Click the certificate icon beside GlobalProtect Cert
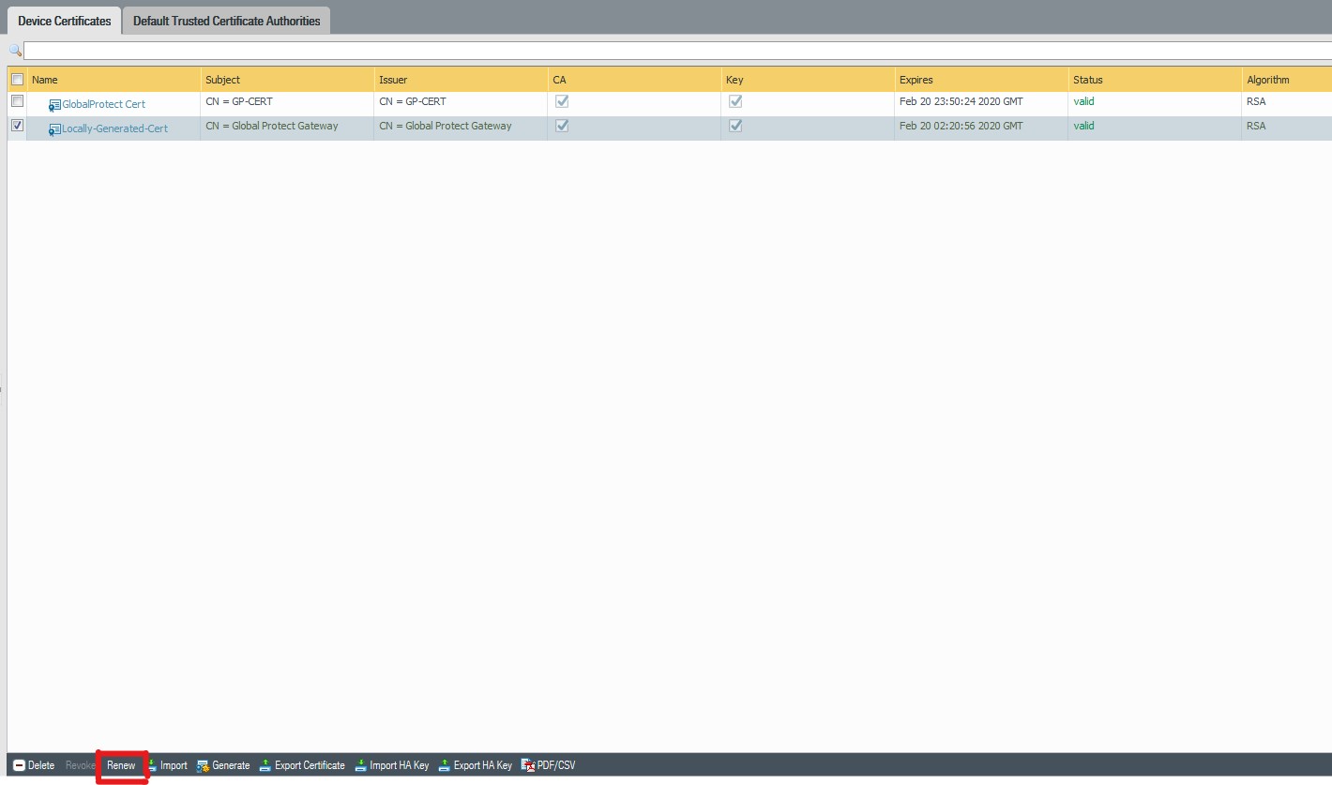Viewport: 1332px width, 785px height. 53,103
